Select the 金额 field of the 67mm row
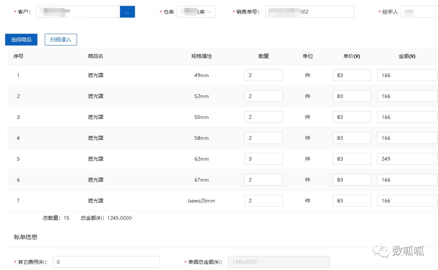 (x=407, y=180)
